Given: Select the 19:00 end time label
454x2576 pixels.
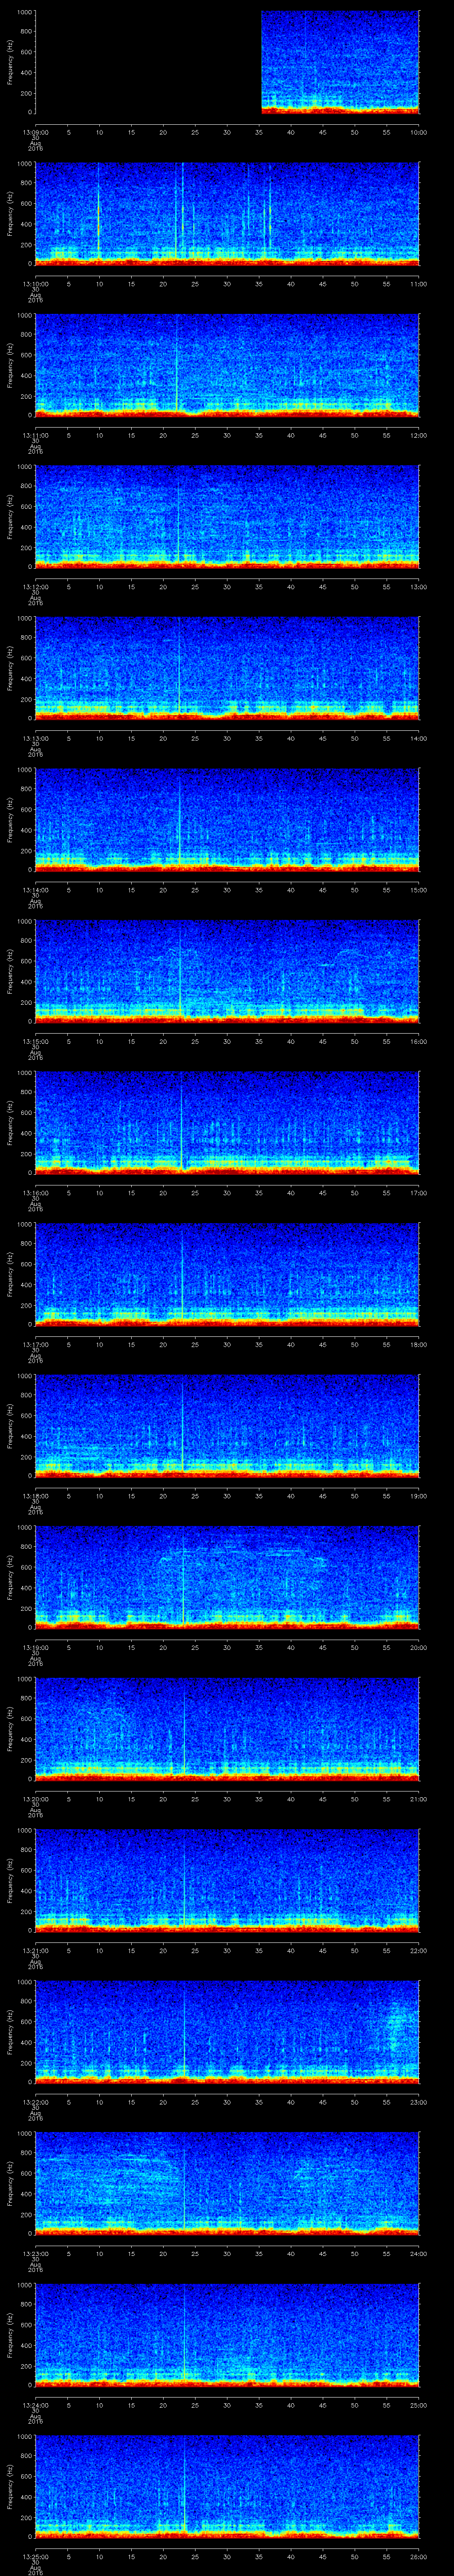Looking at the screenshot, I should 418,1496.
